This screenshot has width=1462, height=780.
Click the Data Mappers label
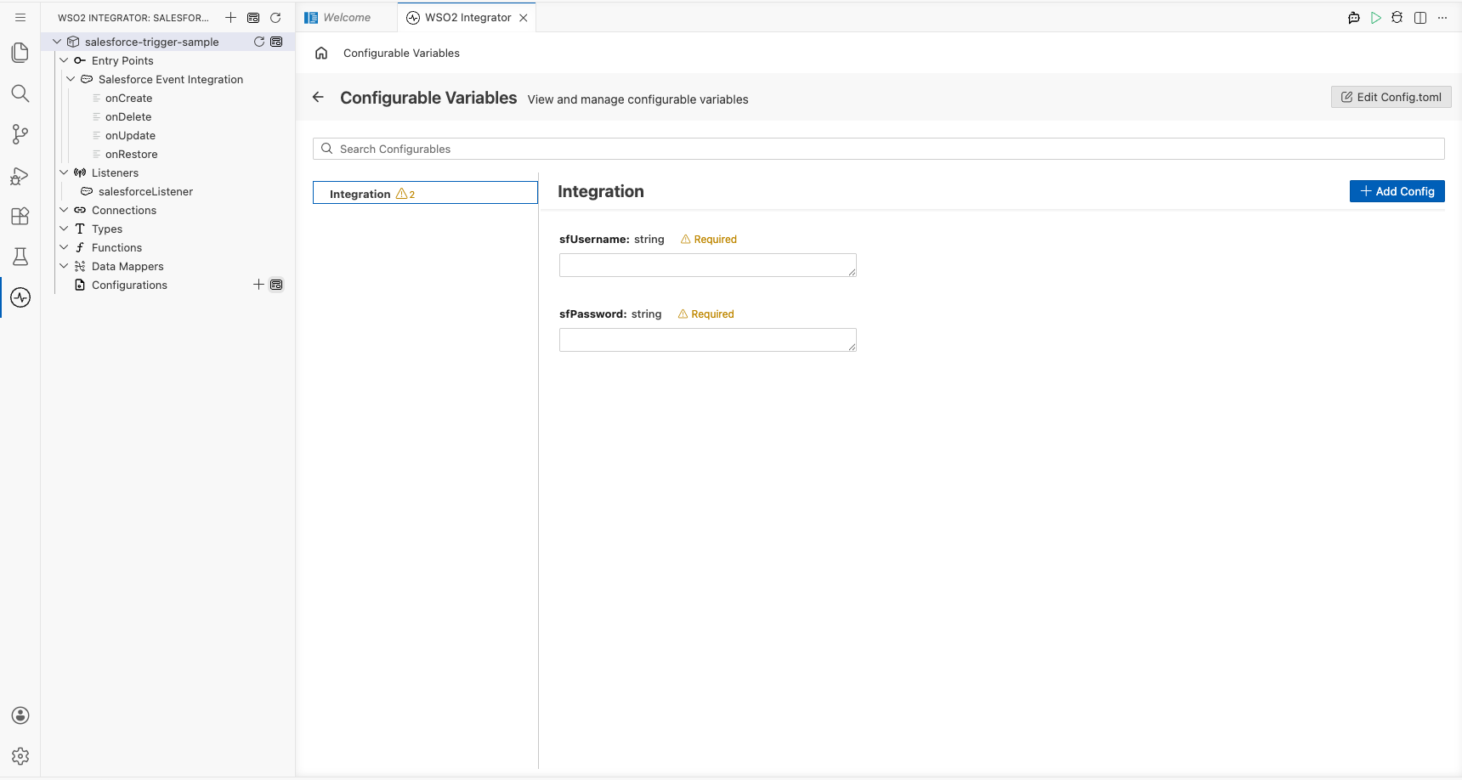click(x=127, y=266)
